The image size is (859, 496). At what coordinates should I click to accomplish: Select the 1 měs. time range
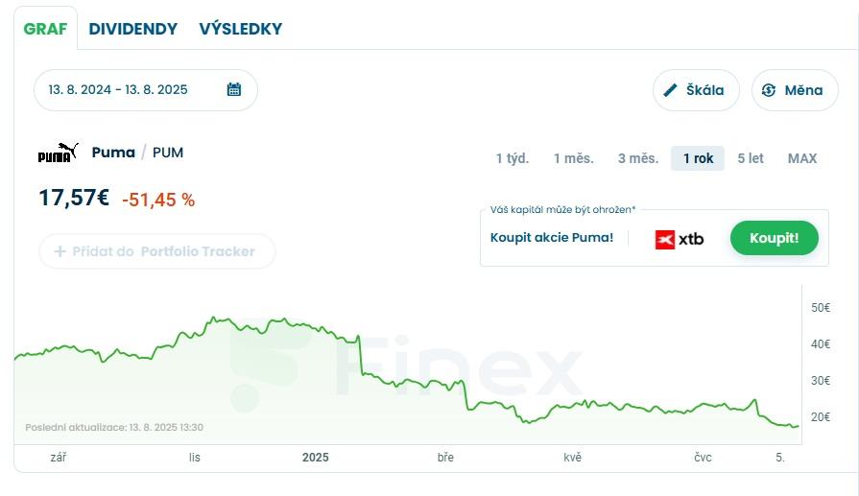[573, 158]
